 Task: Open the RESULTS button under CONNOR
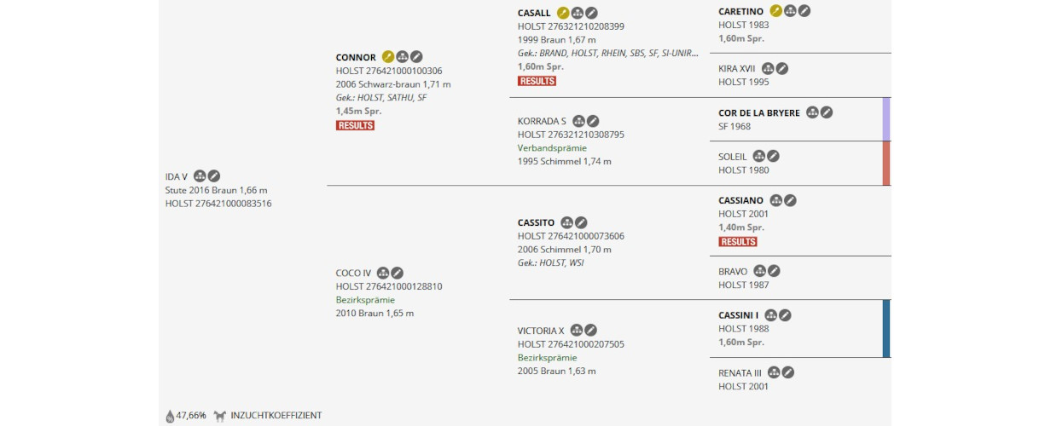355,125
